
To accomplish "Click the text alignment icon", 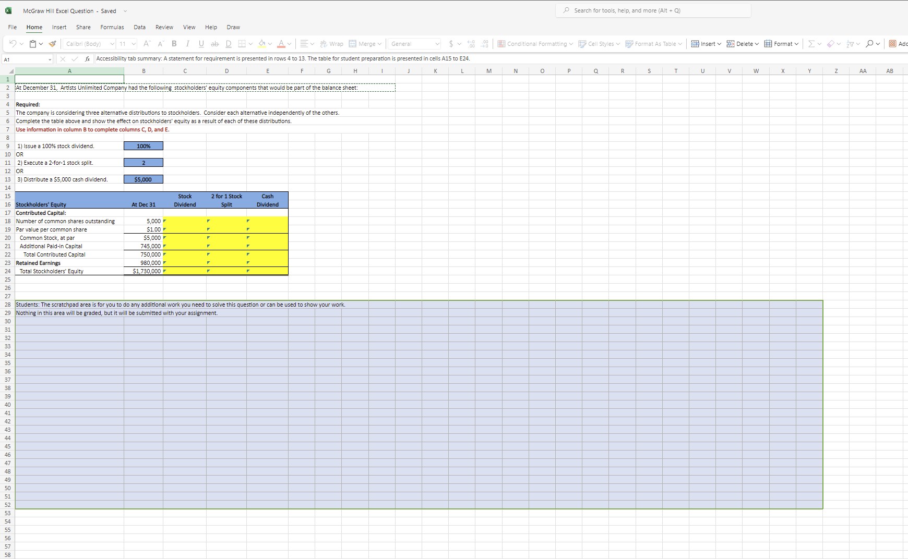I will [304, 44].
